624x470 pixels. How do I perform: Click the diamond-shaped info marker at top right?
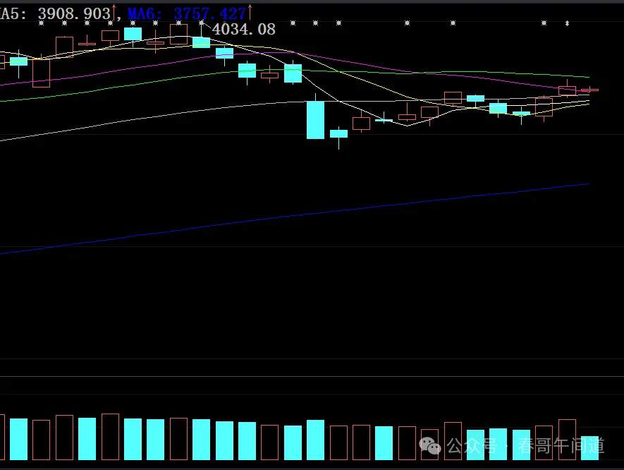567,23
